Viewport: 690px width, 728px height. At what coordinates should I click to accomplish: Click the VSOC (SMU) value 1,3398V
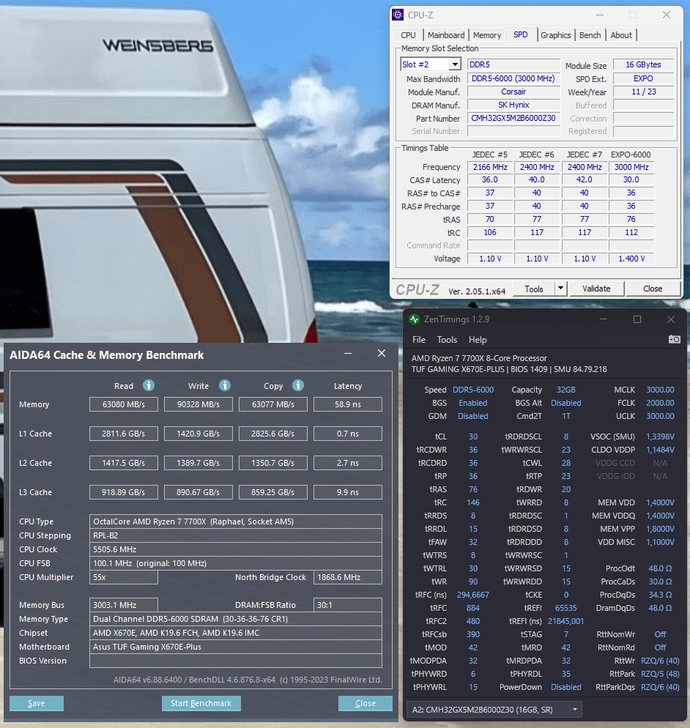tap(660, 437)
